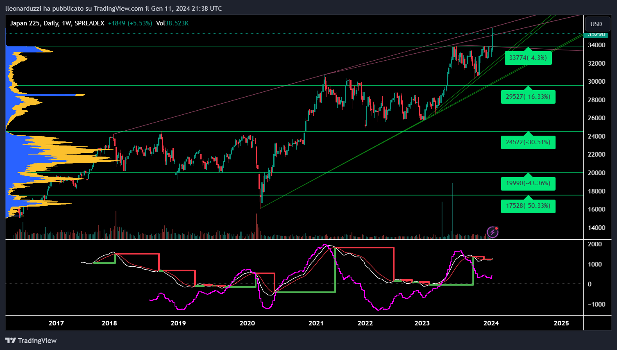
Task: Select the 29527(-16.33%) level label
Action: [528, 97]
